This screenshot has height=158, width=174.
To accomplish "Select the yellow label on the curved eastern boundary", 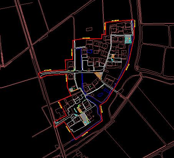I will click(128, 67).
